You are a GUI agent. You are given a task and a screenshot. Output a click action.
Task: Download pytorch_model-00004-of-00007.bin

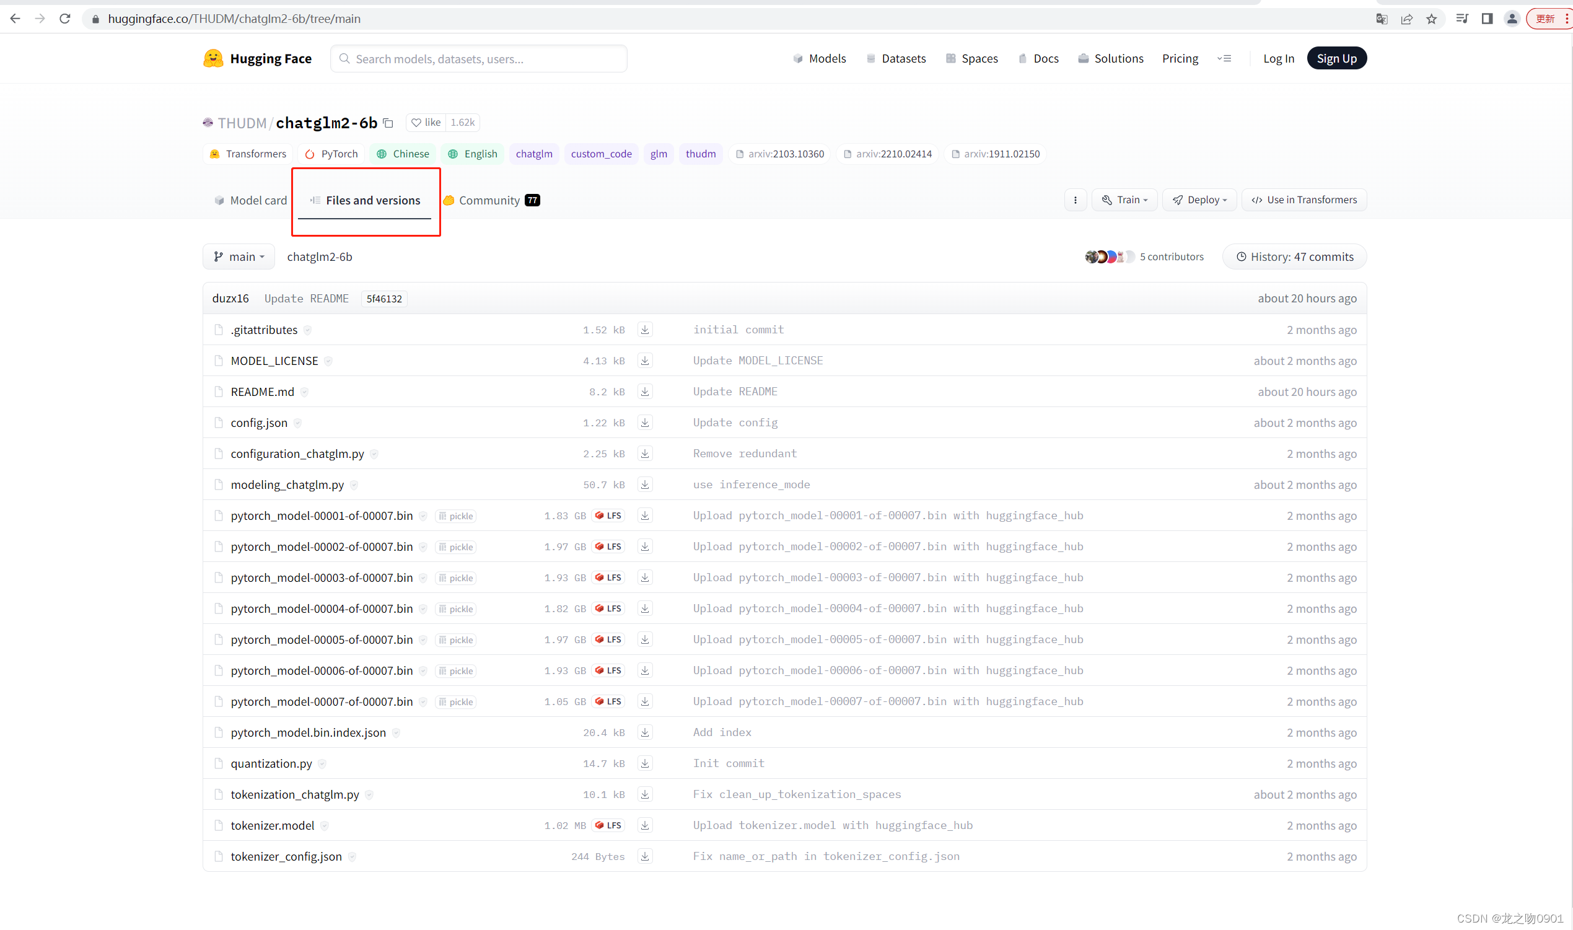point(644,608)
